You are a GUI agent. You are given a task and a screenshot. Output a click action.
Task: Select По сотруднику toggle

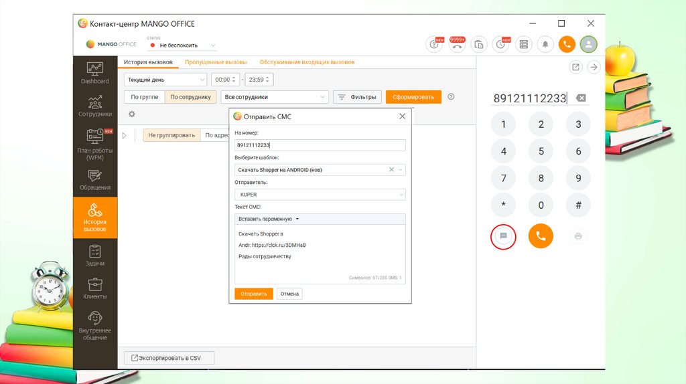point(190,97)
